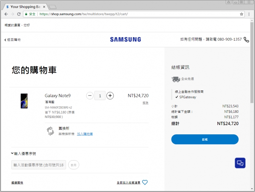Click 全部加入收藏清單 link

pyautogui.click(x=129, y=182)
